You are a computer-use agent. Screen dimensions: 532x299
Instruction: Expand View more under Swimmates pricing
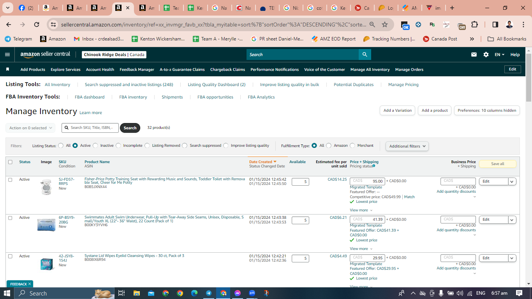(x=361, y=249)
